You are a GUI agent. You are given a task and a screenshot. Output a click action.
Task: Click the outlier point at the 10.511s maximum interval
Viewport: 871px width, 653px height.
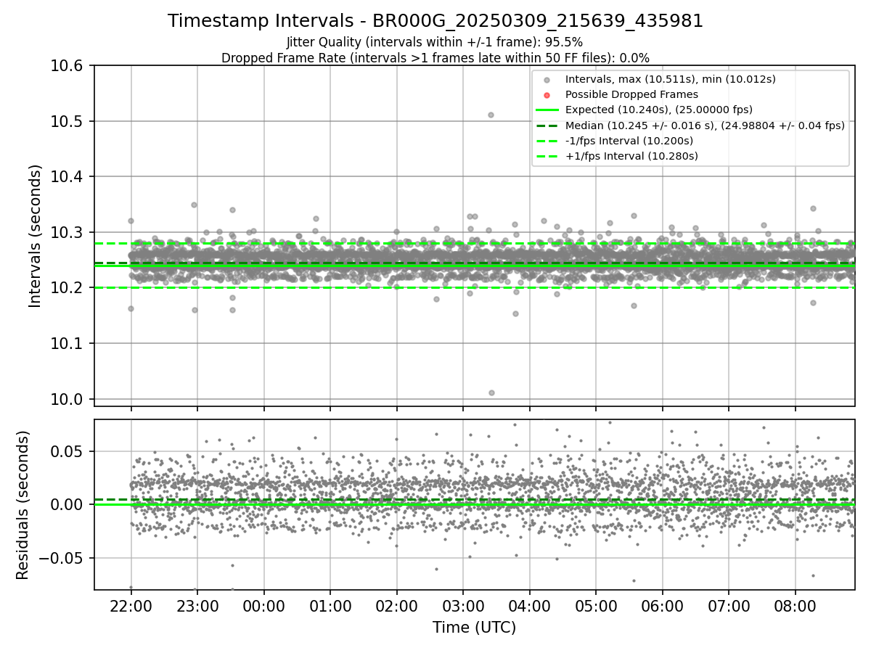click(x=491, y=115)
